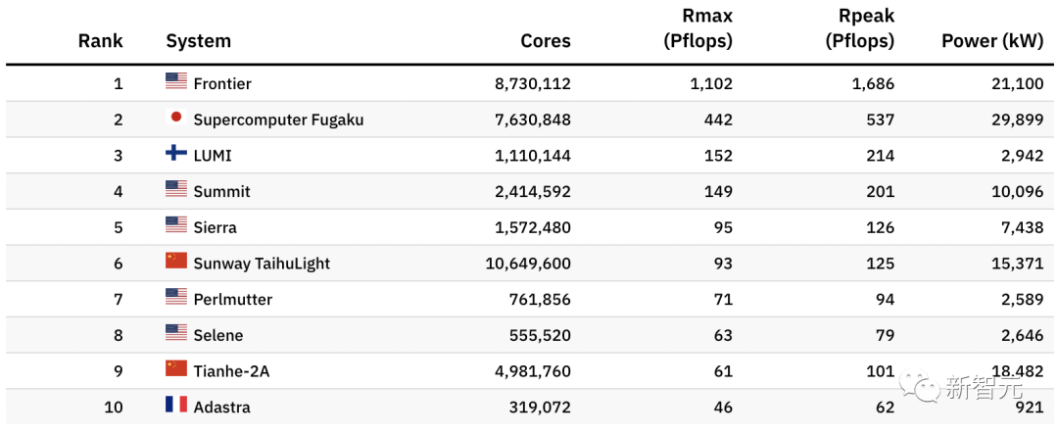This screenshot has width=1058, height=434.
Task: Click the US flag beside Perlmutter
Action: tap(176, 297)
